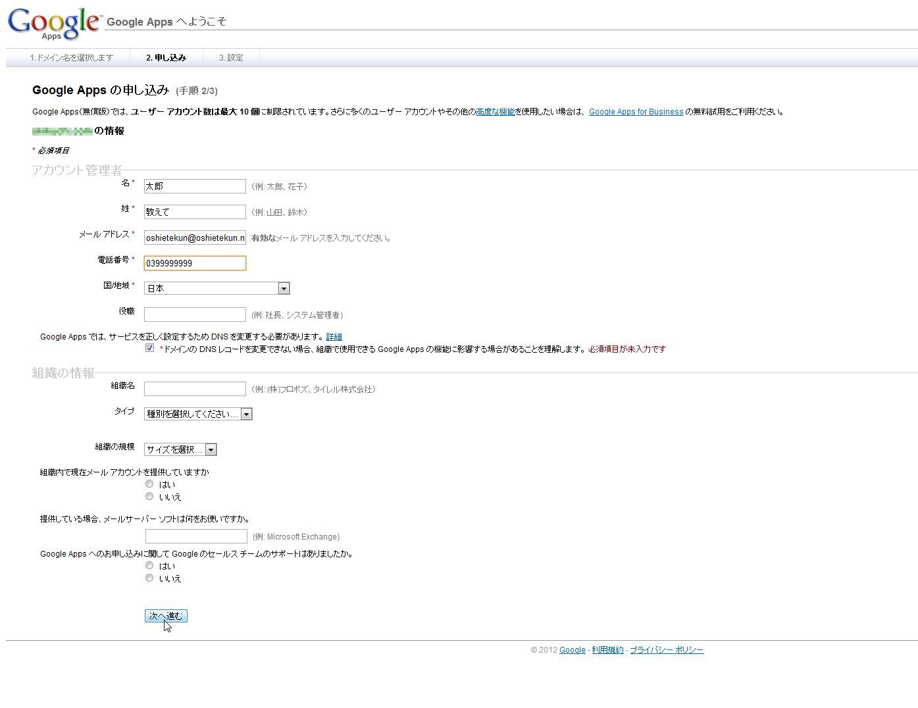Open the DNS 詳細 link
This screenshot has width=918, height=708.
[334, 337]
